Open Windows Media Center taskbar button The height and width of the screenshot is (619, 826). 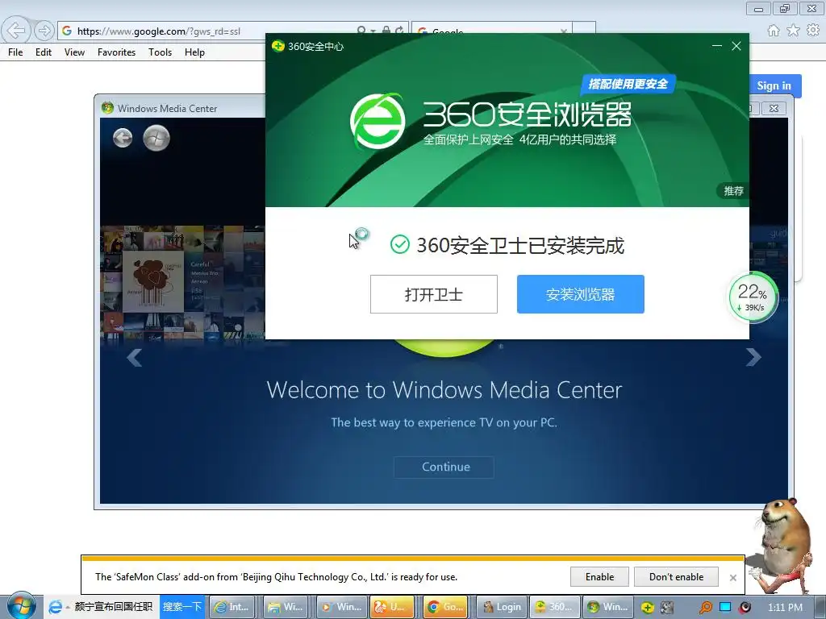tap(607, 607)
